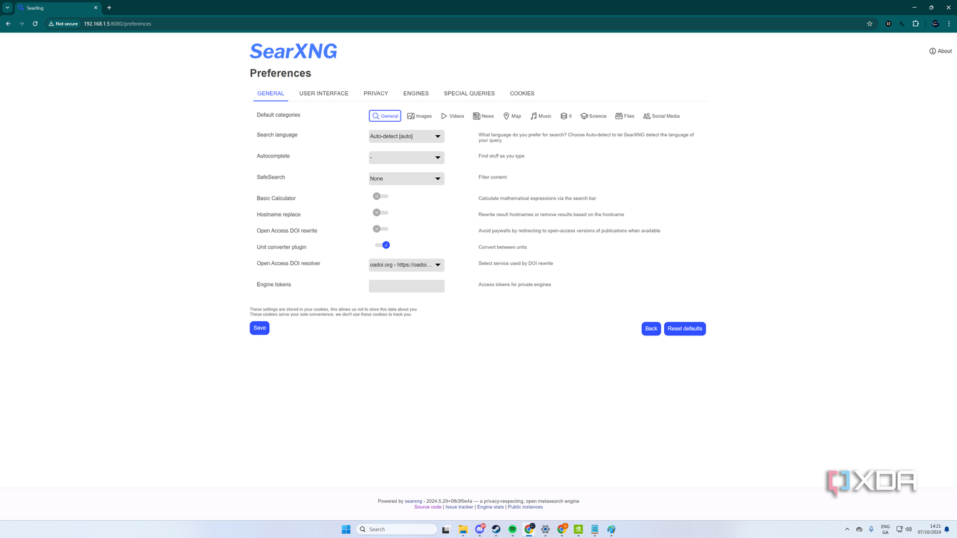The width and height of the screenshot is (957, 538).
Task: Switch to the ENGINES tab
Action: tap(416, 93)
